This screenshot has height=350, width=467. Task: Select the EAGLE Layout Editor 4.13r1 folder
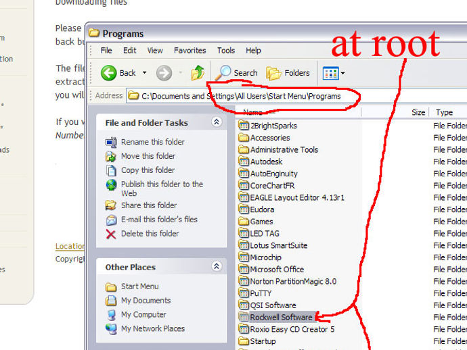pyautogui.click(x=292, y=197)
